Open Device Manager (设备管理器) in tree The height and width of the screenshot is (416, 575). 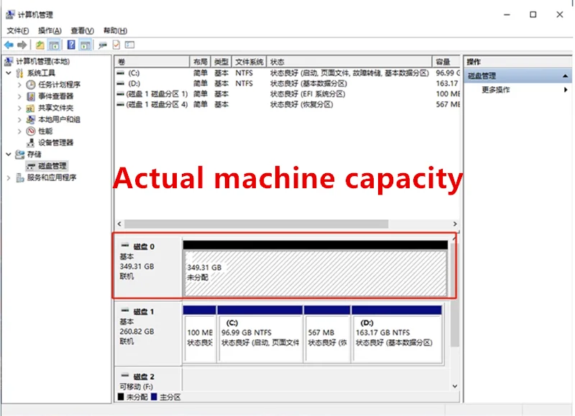click(55, 142)
